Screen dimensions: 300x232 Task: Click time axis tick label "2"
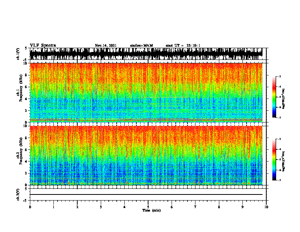pos(77,207)
